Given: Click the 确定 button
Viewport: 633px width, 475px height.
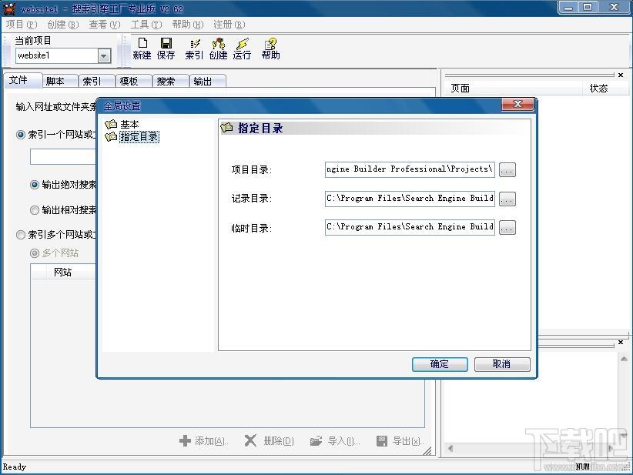Looking at the screenshot, I should [440, 364].
